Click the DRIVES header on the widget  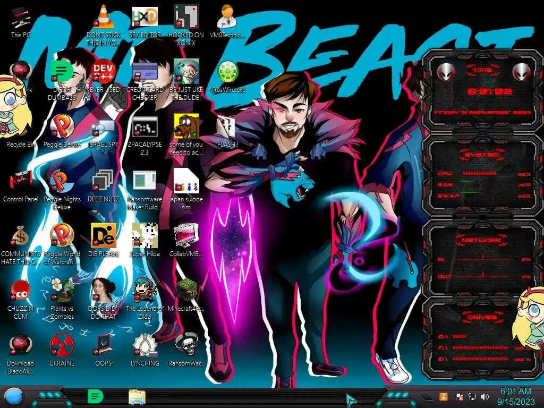pyautogui.click(x=482, y=317)
